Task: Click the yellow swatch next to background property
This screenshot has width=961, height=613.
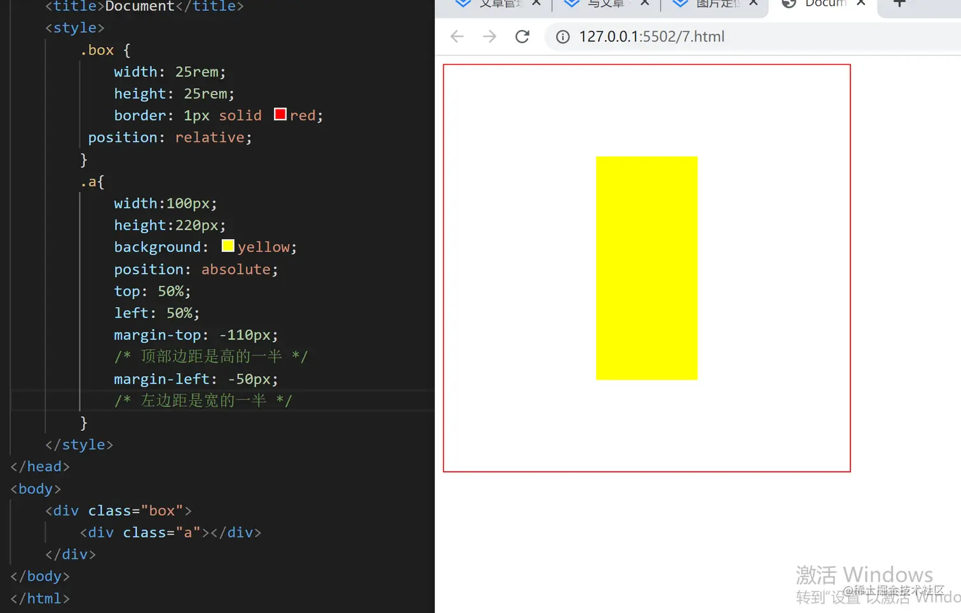Action: click(x=228, y=245)
